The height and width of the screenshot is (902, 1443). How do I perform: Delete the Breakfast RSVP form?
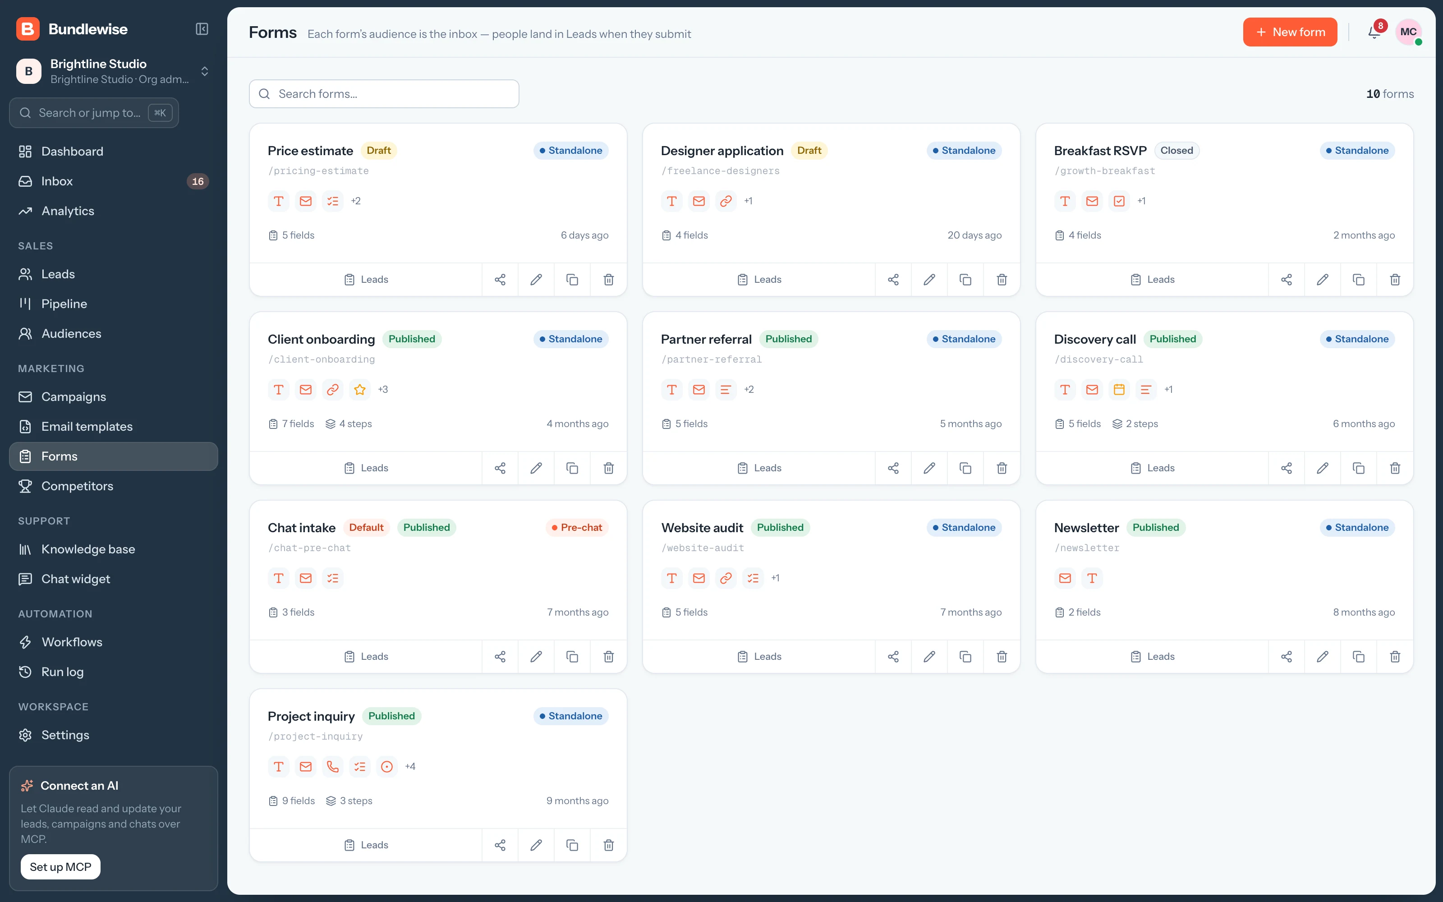1395,279
